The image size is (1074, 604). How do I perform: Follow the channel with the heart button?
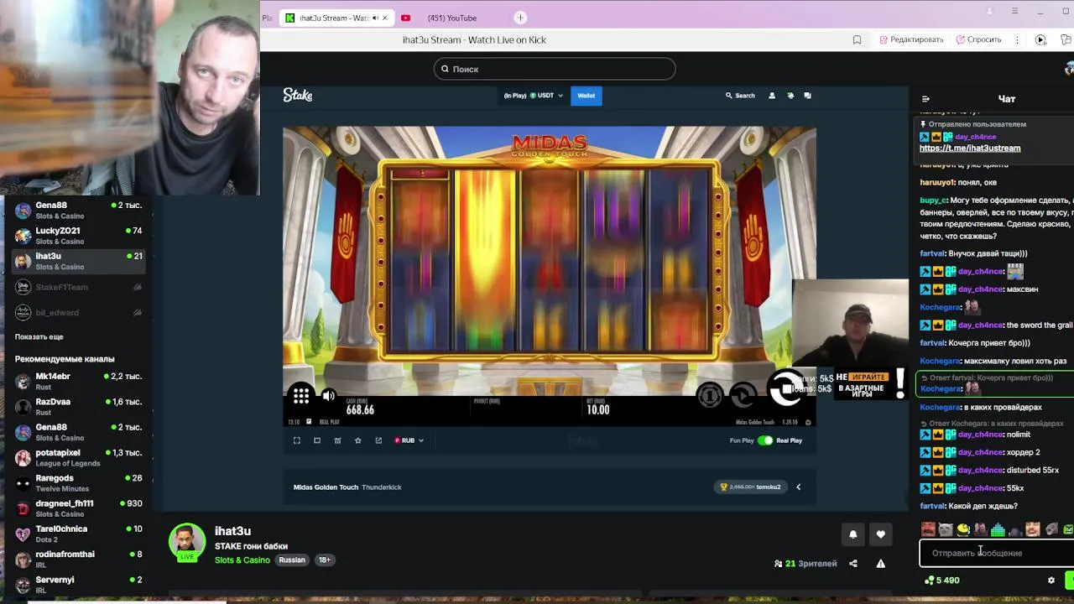click(x=880, y=534)
